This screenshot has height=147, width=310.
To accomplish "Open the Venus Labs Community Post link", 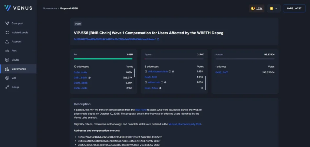I will [185, 124].
